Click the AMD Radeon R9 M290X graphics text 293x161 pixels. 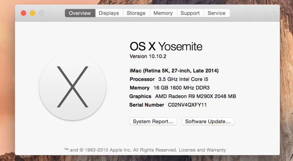pyautogui.click(x=195, y=96)
